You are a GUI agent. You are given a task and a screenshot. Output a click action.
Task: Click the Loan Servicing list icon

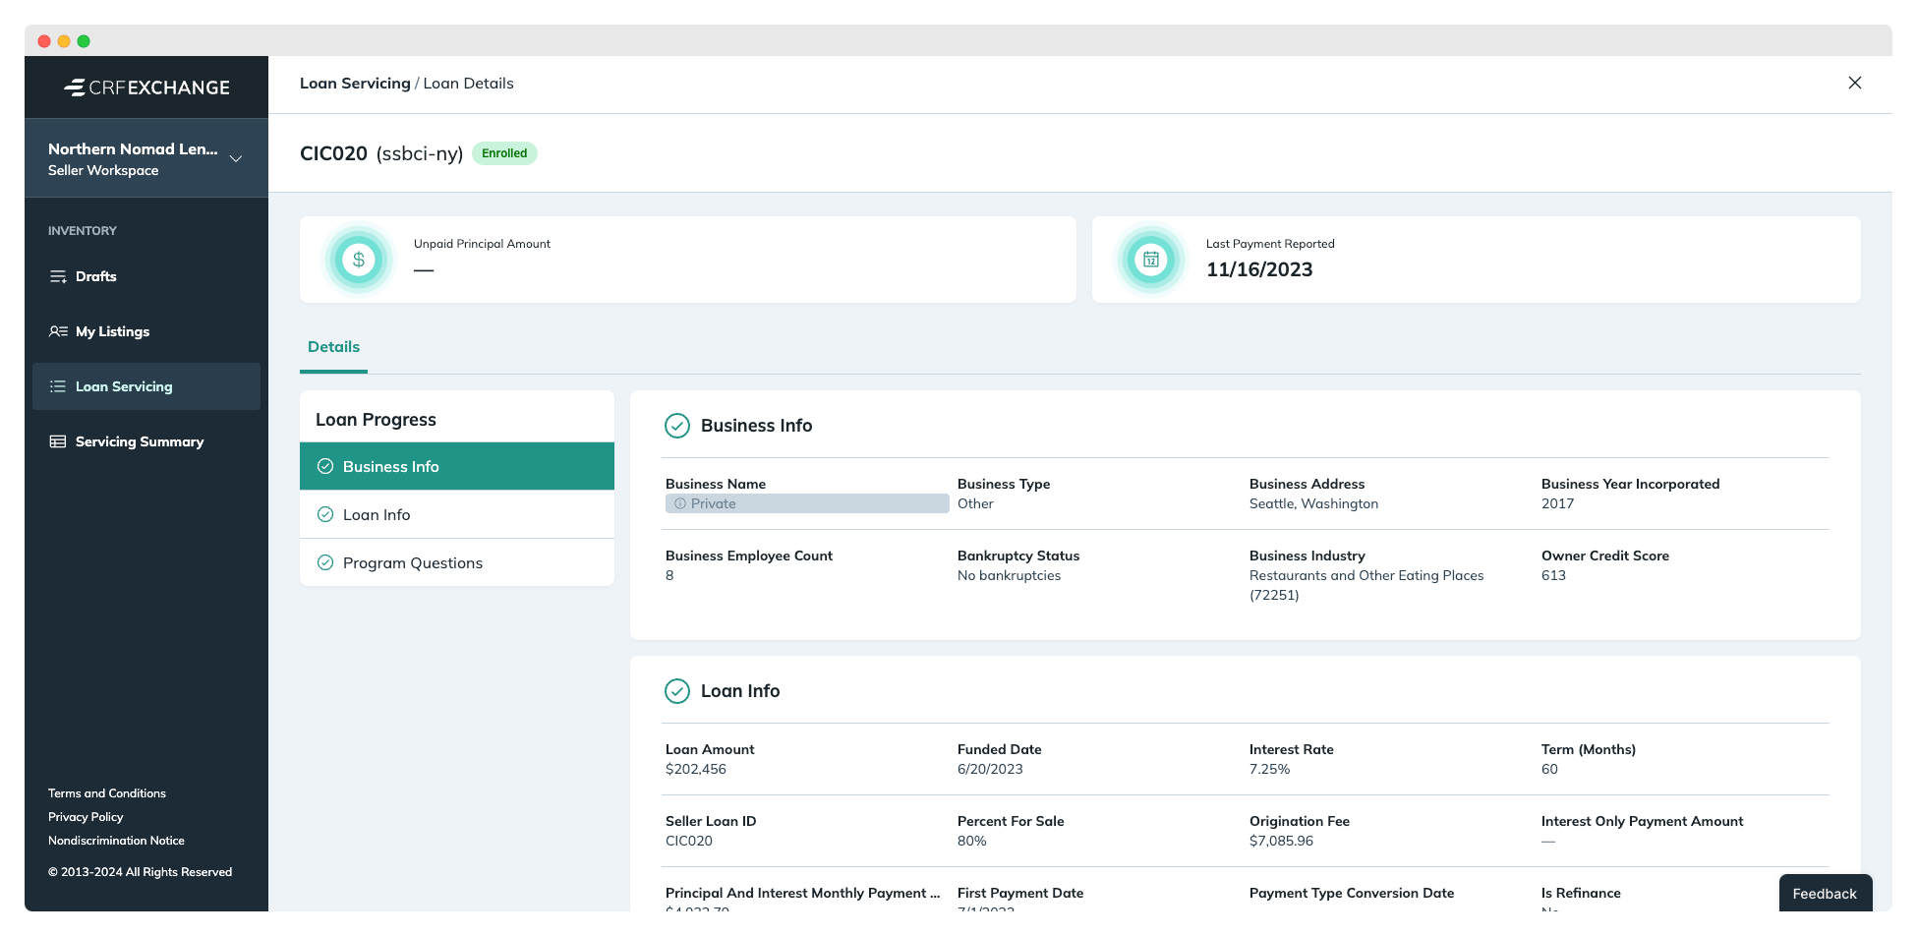(x=58, y=386)
